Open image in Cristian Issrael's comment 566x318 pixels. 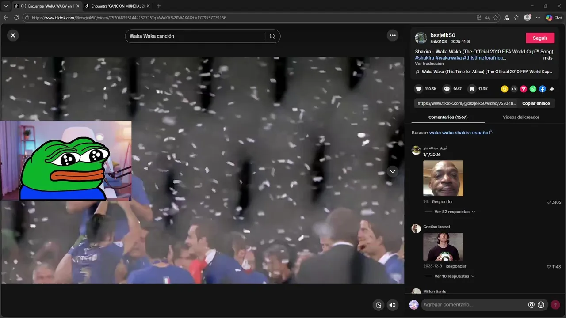point(443,247)
